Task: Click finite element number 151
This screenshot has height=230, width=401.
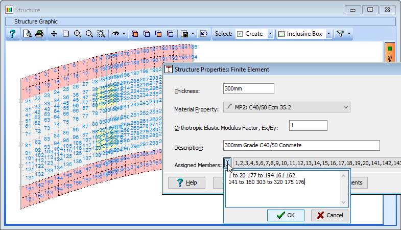Action: pyautogui.click(x=30, y=199)
